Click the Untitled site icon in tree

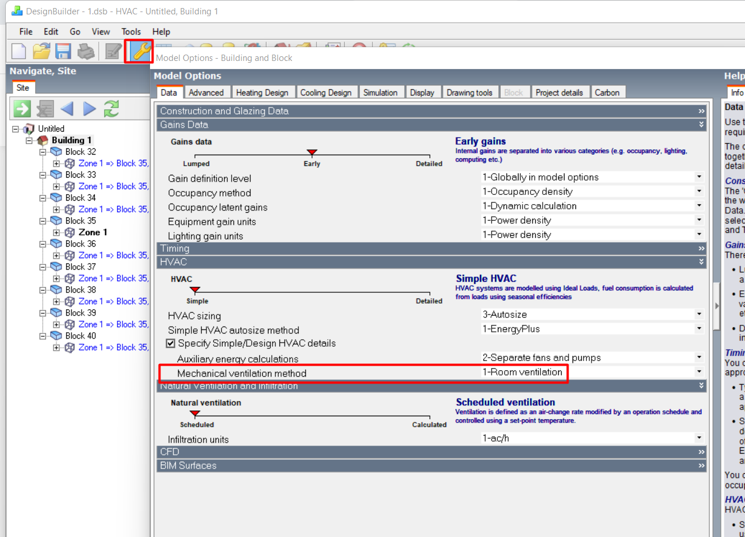pyautogui.click(x=29, y=129)
